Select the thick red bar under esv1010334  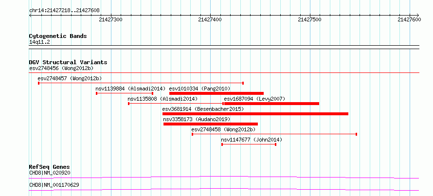pyautogui.click(x=216, y=93)
